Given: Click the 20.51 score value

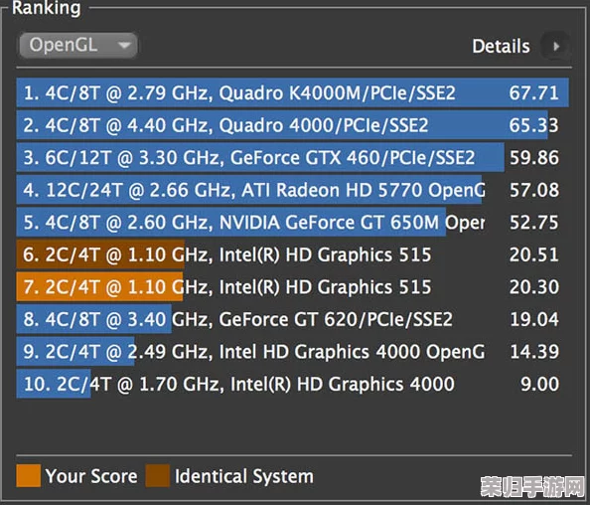Looking at the screenshot, I should click(534, 254).
